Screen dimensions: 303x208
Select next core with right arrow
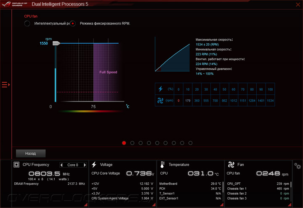(85, 165)
